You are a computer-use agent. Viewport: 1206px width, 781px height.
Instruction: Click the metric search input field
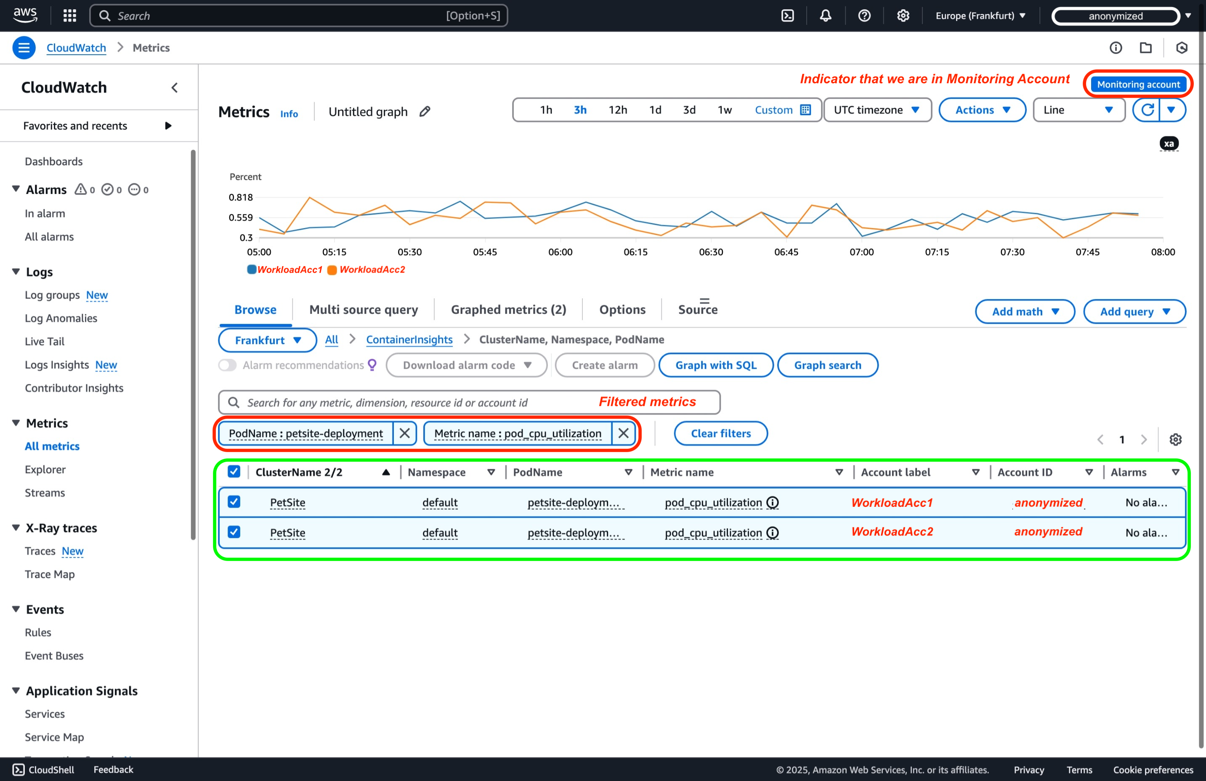tap(469, 402)
